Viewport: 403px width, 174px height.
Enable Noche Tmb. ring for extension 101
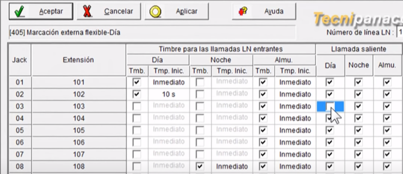[x=200, y=82]
